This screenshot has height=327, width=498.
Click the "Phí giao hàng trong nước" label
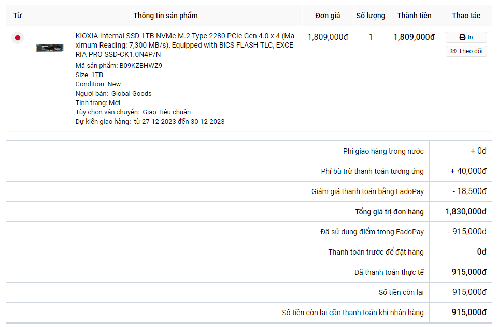(x=383, y=151)
